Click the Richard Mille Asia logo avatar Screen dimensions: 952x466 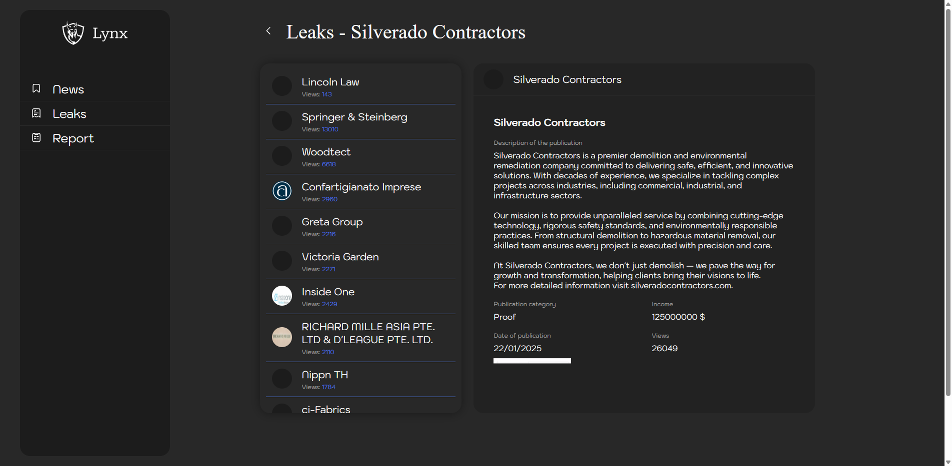[x=282, y=337]
